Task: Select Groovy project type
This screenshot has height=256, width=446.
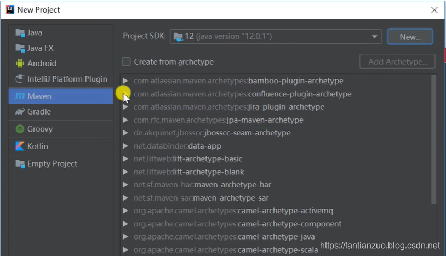Action: click(x=61, y=129)
